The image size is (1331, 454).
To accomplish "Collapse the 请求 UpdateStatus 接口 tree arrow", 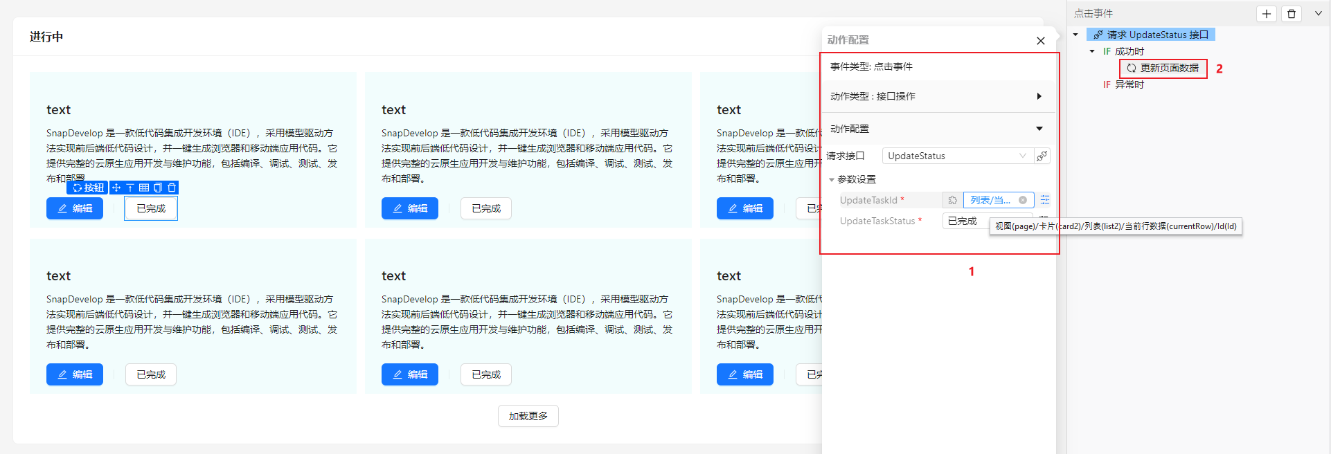I will tap(1075, 35).
